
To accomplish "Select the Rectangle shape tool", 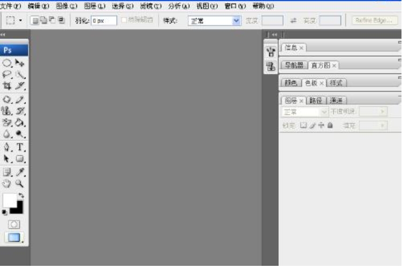I will click(x=20, y=159).
